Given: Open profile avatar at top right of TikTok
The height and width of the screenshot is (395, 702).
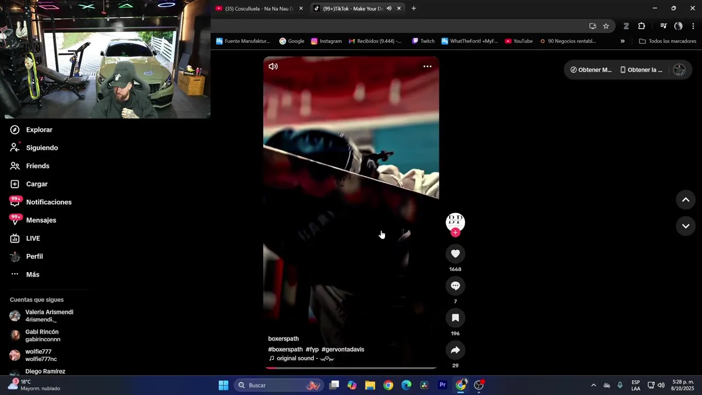Looking at the screenshot, I should tap(679, 70).
